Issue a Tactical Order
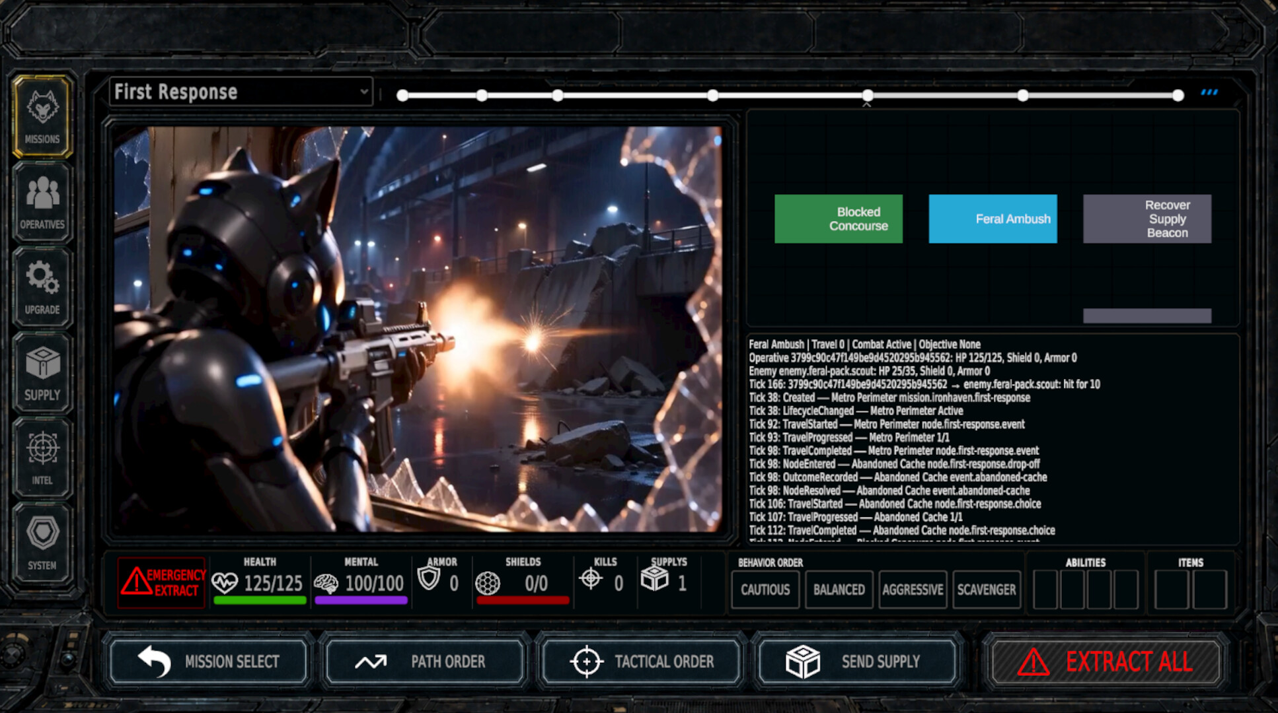Image resolution: width=1278 pixels, height=713 pixels. pyautogui.click(x=641, y=662)
